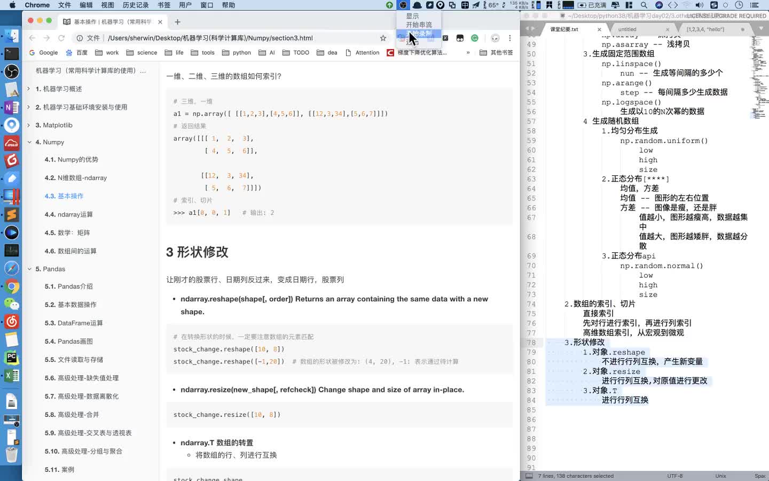Open the 帮助 menu

228,5
